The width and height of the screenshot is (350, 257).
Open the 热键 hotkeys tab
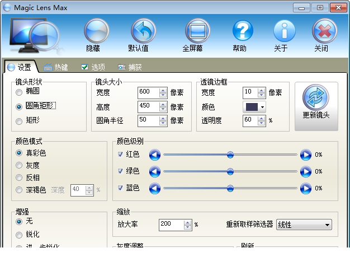pos(56,67)
